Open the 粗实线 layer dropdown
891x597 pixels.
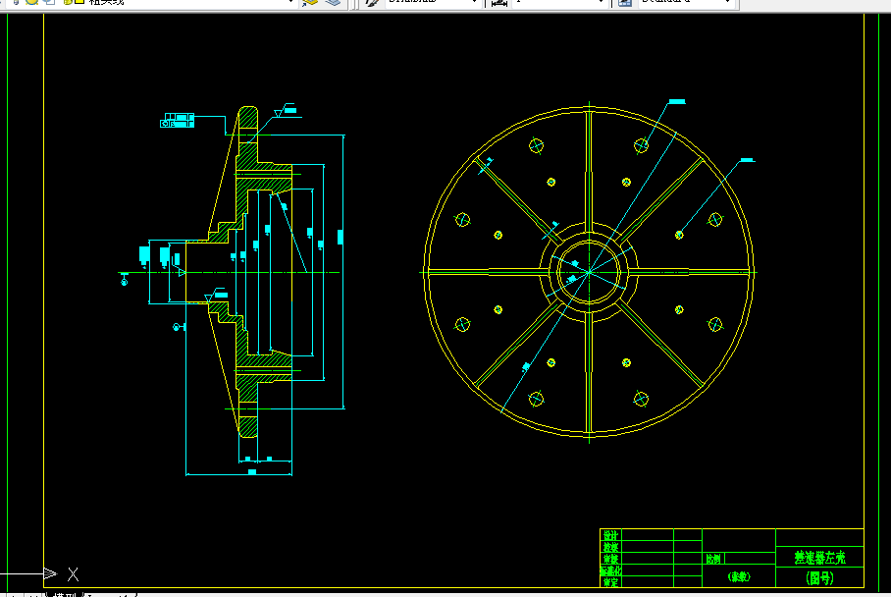(x=290, y=2)
